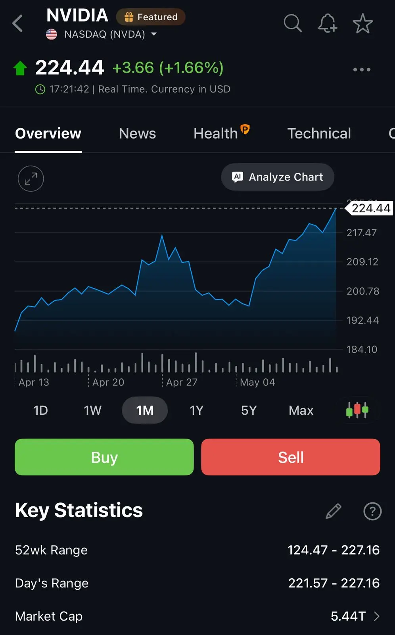Tap the Real Time Currency in USD text
The width and height of the screenshot is (395, 635).
(x=164, y=89)
